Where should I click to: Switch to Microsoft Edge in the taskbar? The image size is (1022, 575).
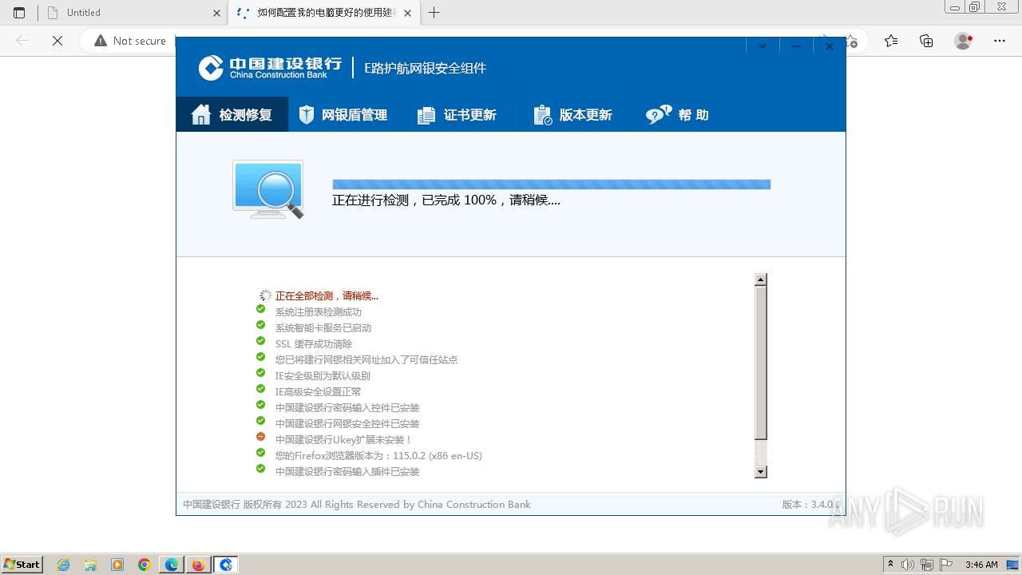[172, 565]
